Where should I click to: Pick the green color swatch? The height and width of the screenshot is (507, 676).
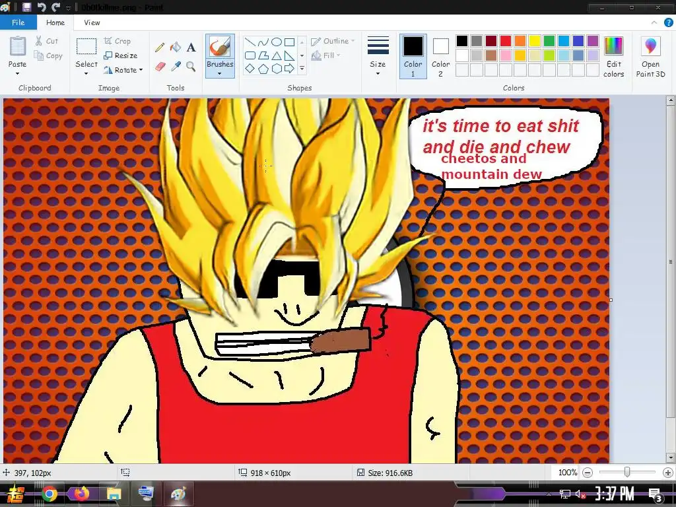(549, 41)
